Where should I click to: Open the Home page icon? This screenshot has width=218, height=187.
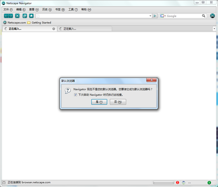point(31,16)
